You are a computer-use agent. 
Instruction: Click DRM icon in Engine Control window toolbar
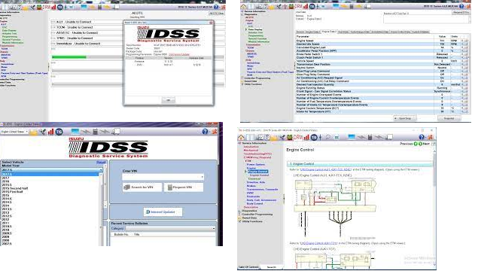(298, 138)
